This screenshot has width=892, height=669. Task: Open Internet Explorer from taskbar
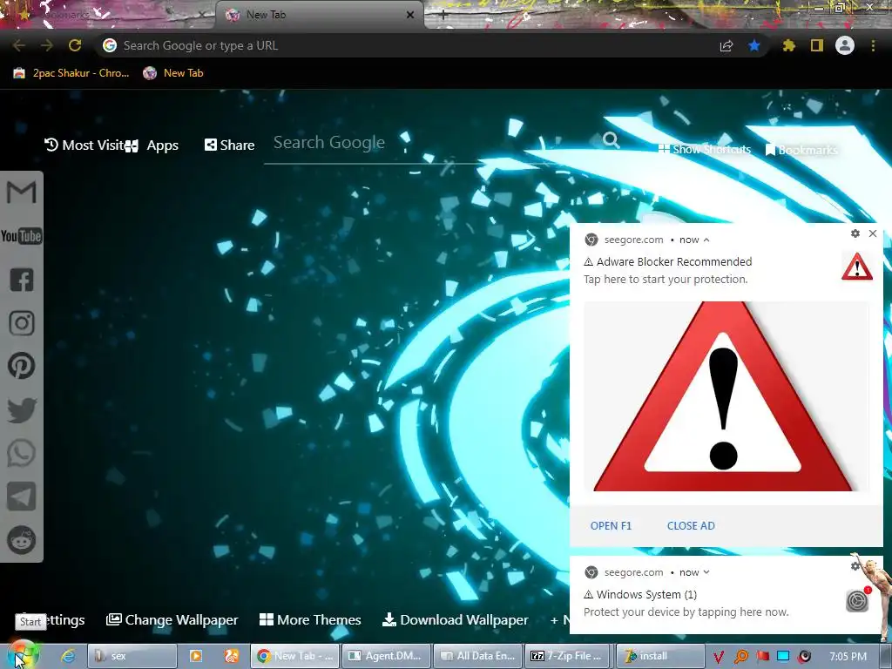68,656
